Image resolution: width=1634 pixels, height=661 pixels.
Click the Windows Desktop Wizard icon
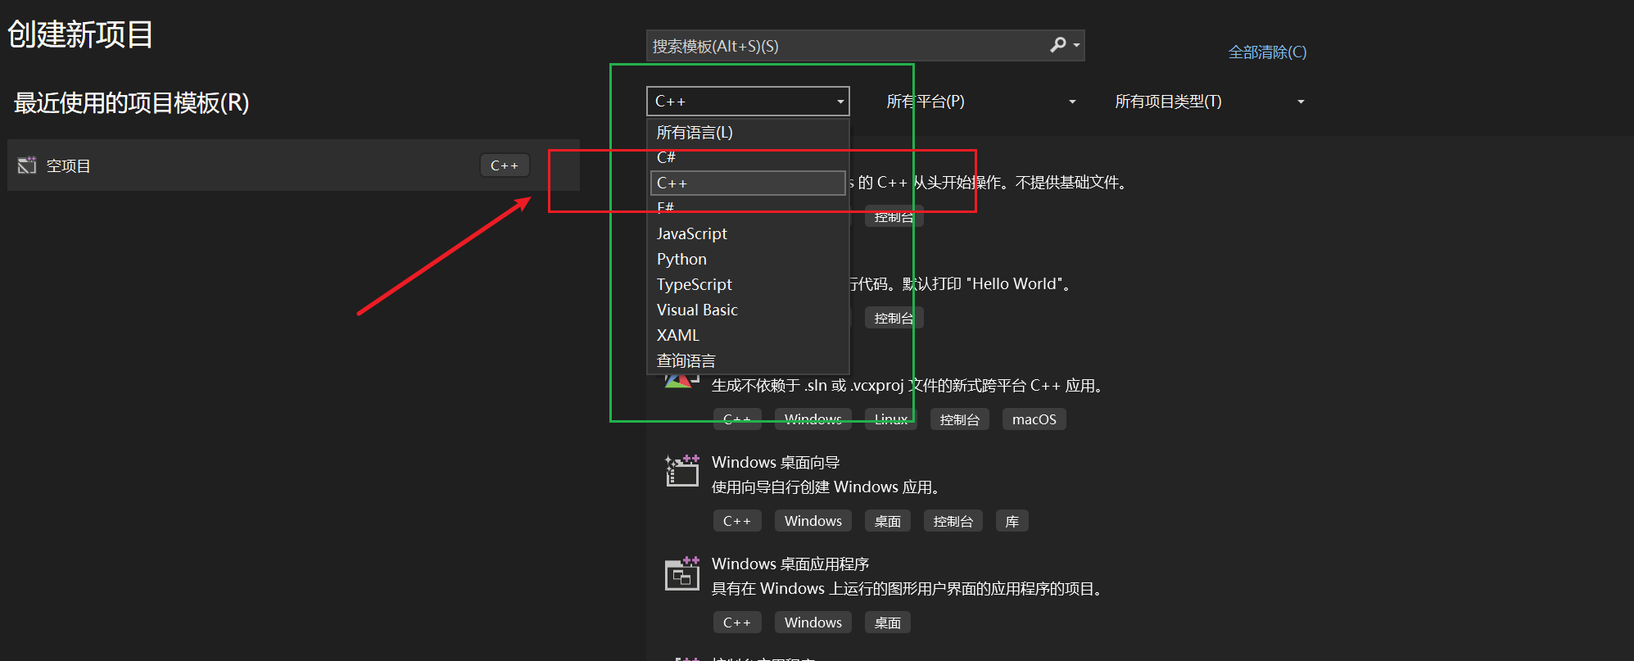click(x=681, y=471)
